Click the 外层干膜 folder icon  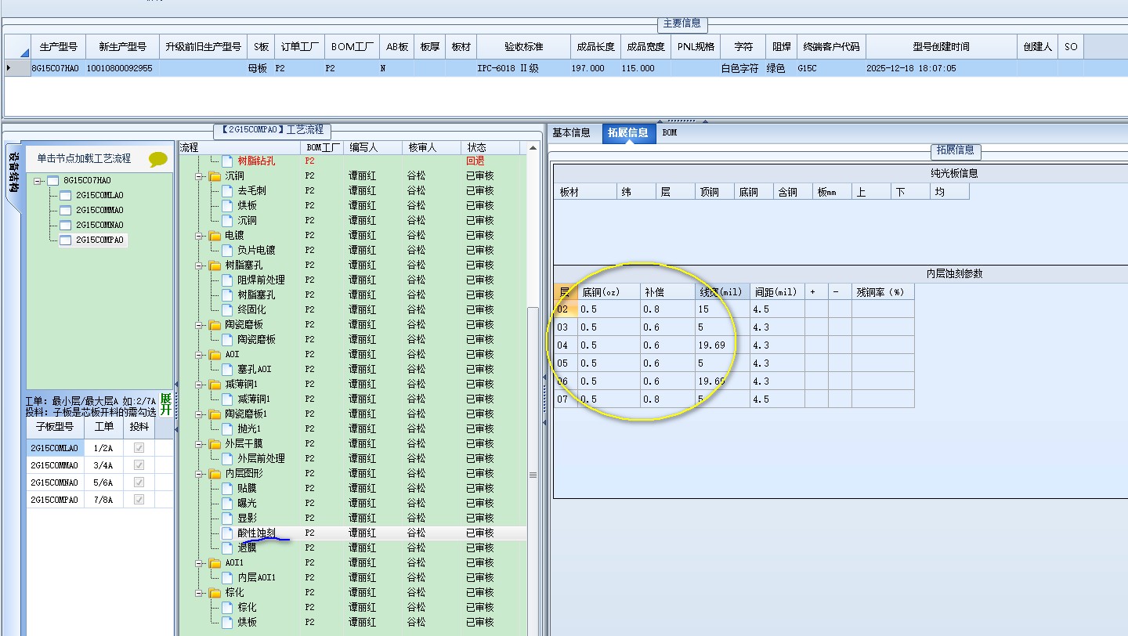(x=215, y=443)
